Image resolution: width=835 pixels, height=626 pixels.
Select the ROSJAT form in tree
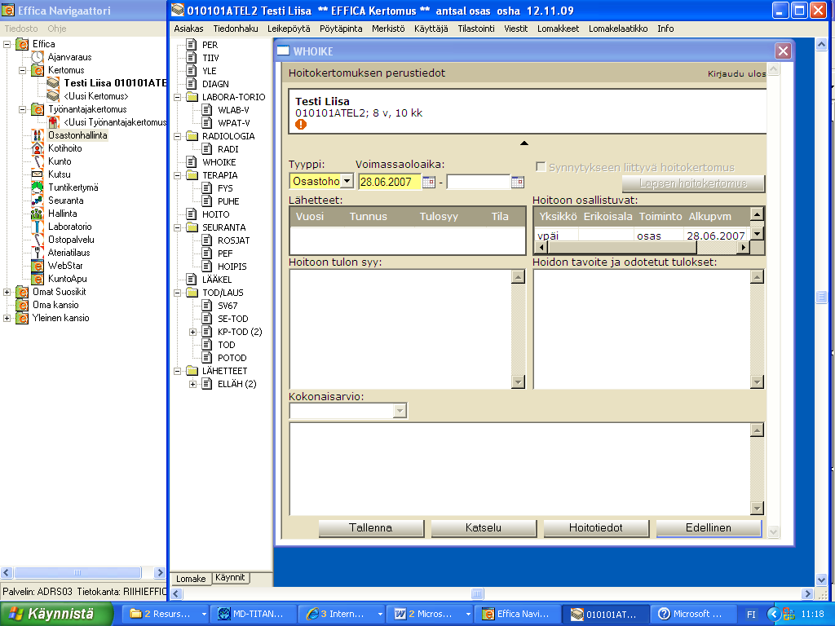pos(233,240)
